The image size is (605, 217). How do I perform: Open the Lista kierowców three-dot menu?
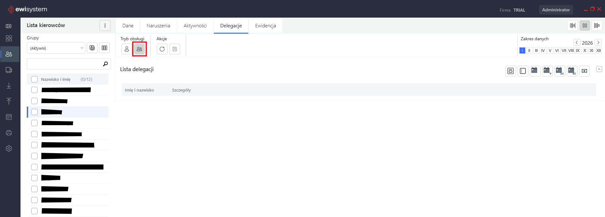(105, 25)
